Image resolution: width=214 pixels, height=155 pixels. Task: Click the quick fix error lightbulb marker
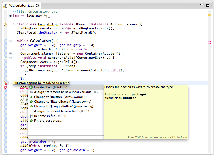[5, 83]
